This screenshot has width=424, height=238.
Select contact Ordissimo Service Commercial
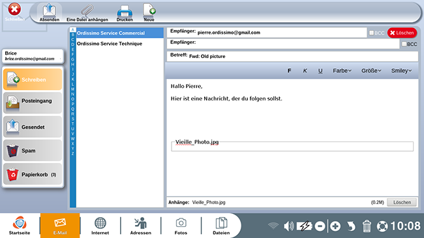pyautogui.click(x=120, y=33)
